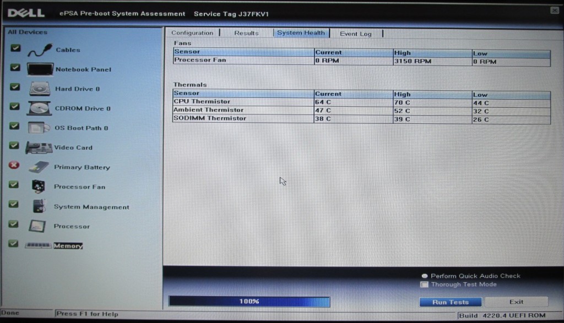Toggle the Hard Drive 0 checkbox
Screen dimensions: 564x323
15,86
